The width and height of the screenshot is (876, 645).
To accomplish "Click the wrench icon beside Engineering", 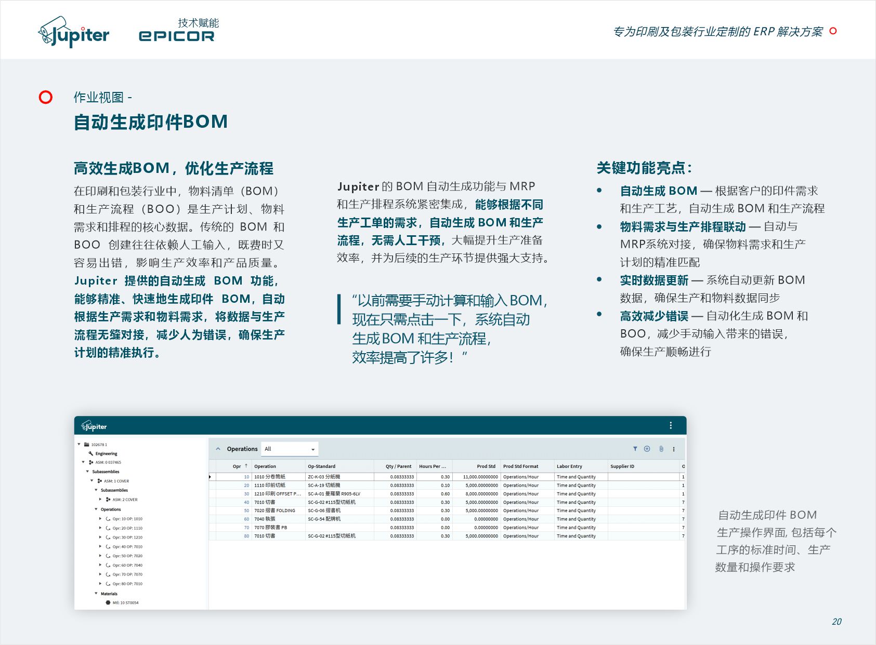I will point(91,453).
